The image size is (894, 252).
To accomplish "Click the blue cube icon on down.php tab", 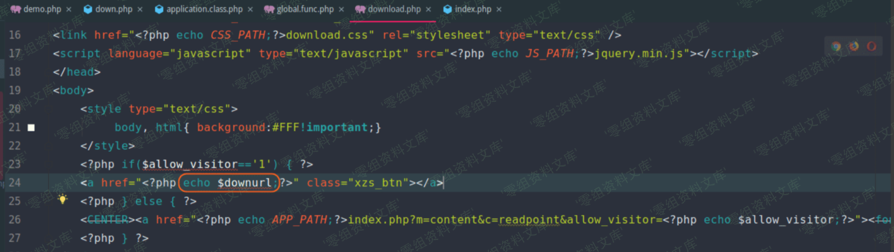I will pos(88,9).
